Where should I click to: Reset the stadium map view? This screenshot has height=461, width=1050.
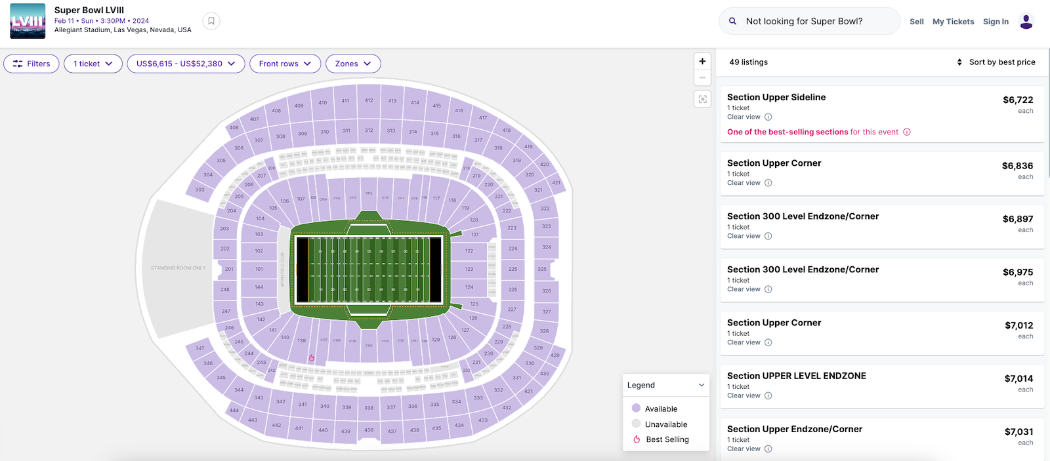click(x=702, y=99)
